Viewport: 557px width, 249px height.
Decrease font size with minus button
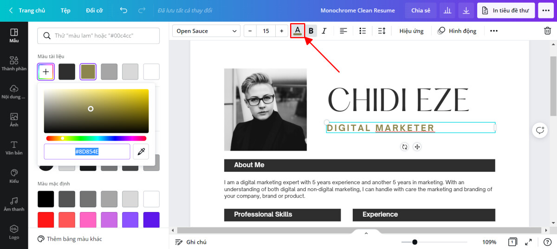[x=250, y=31]
